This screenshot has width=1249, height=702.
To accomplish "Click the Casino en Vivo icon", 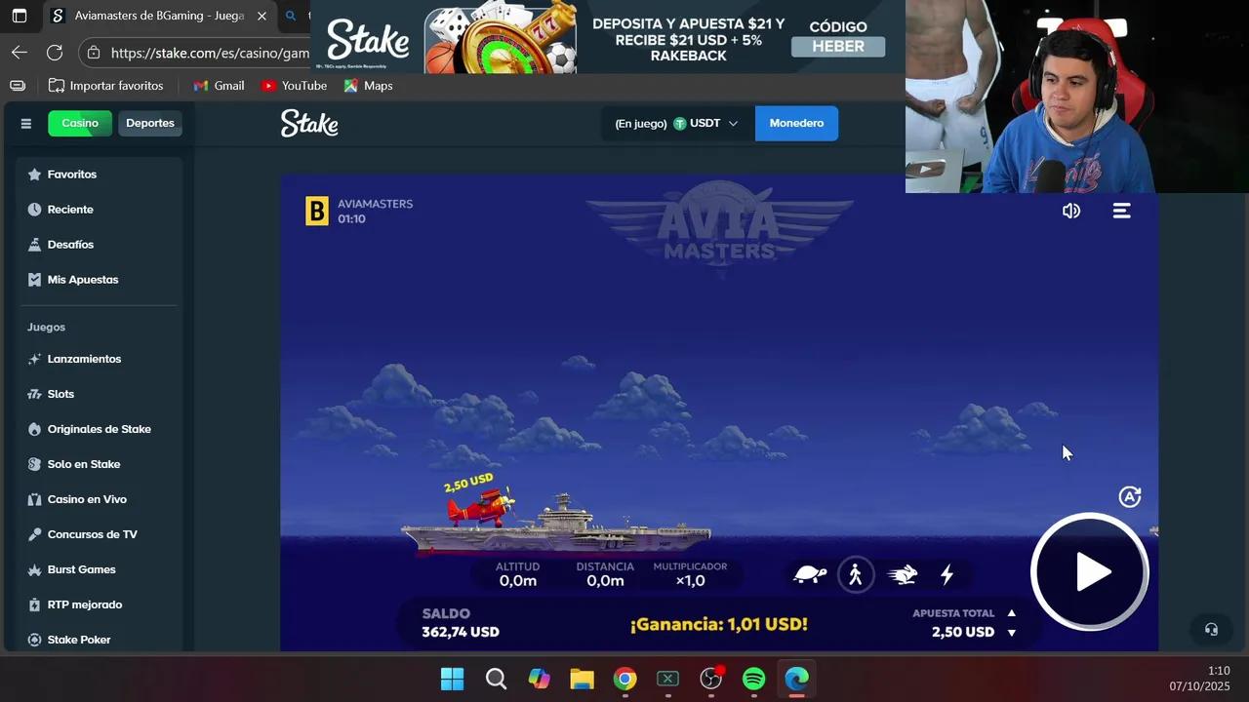I will click(35, 499).
